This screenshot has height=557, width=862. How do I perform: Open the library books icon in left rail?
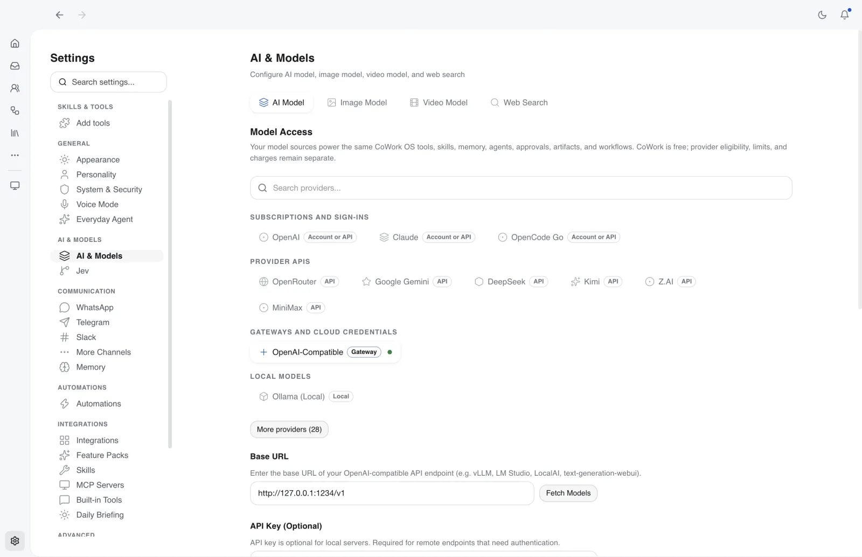click(x=15, y=133)
